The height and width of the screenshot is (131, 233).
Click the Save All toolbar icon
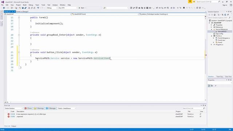pos(25,8)
